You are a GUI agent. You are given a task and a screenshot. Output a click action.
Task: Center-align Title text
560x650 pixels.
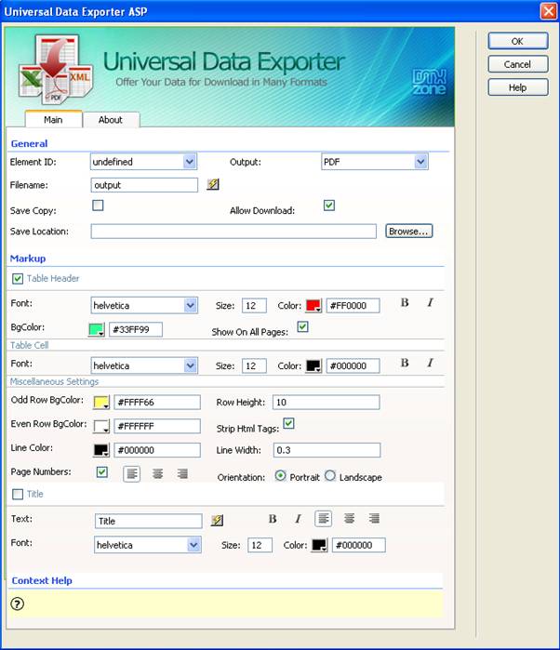[349, 518]
